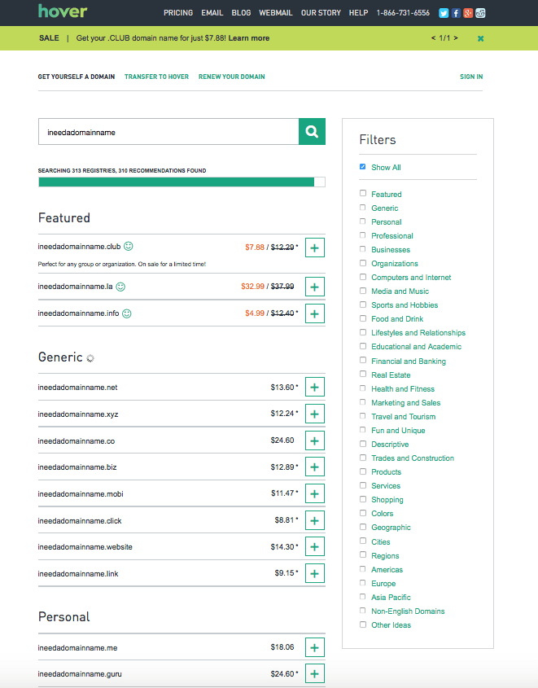Viewport: 538px width, 688px height.
Task: Uncheck the Show All filter
Action: point(363,167)
